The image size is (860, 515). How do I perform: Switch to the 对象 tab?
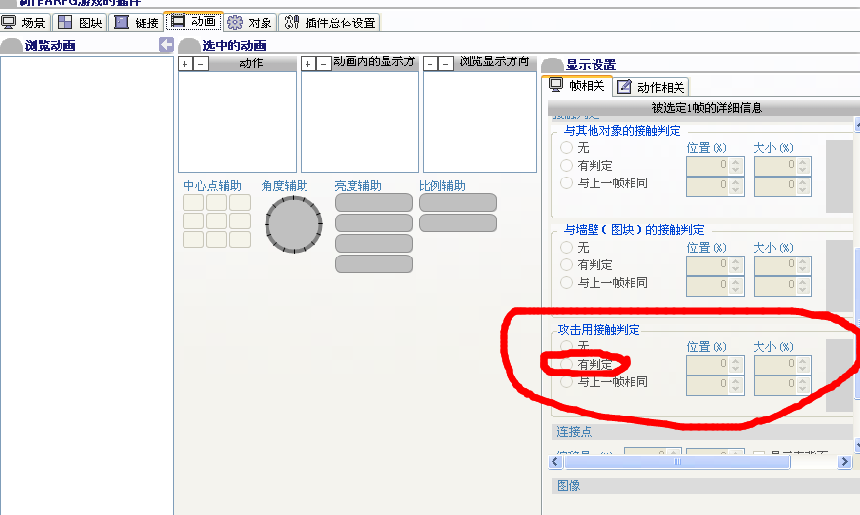[250, 22]
